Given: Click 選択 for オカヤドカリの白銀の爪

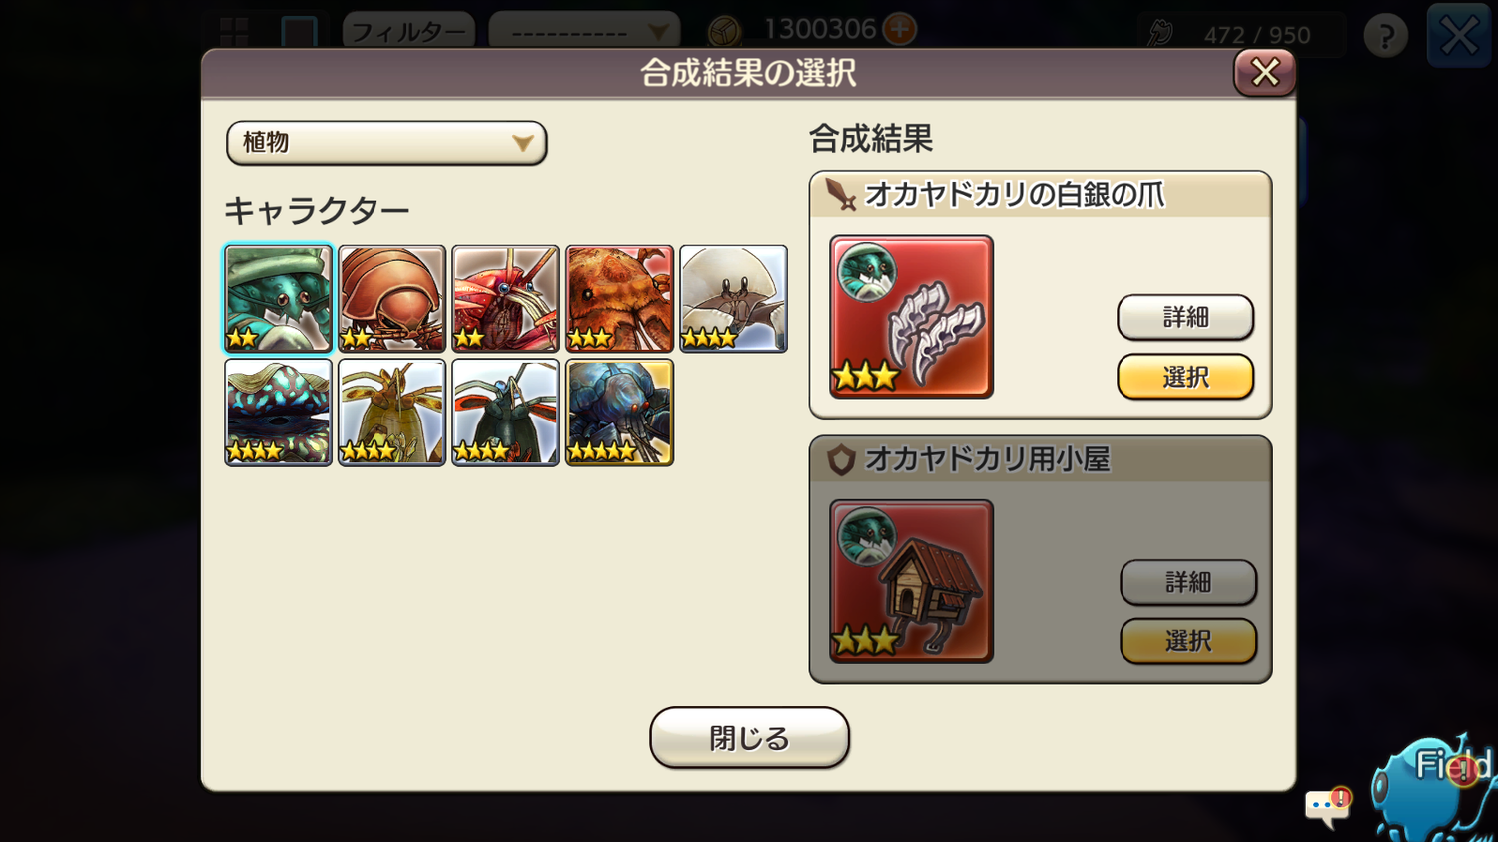Looking at the screenshot, I should (1185, 377).
